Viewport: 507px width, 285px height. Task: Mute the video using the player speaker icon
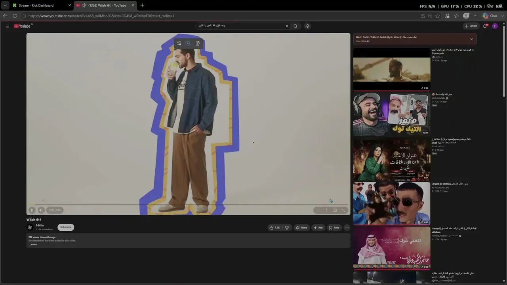[41, 210]
